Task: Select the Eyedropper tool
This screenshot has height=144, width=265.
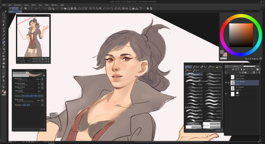Action: click(x=4, y=35)
